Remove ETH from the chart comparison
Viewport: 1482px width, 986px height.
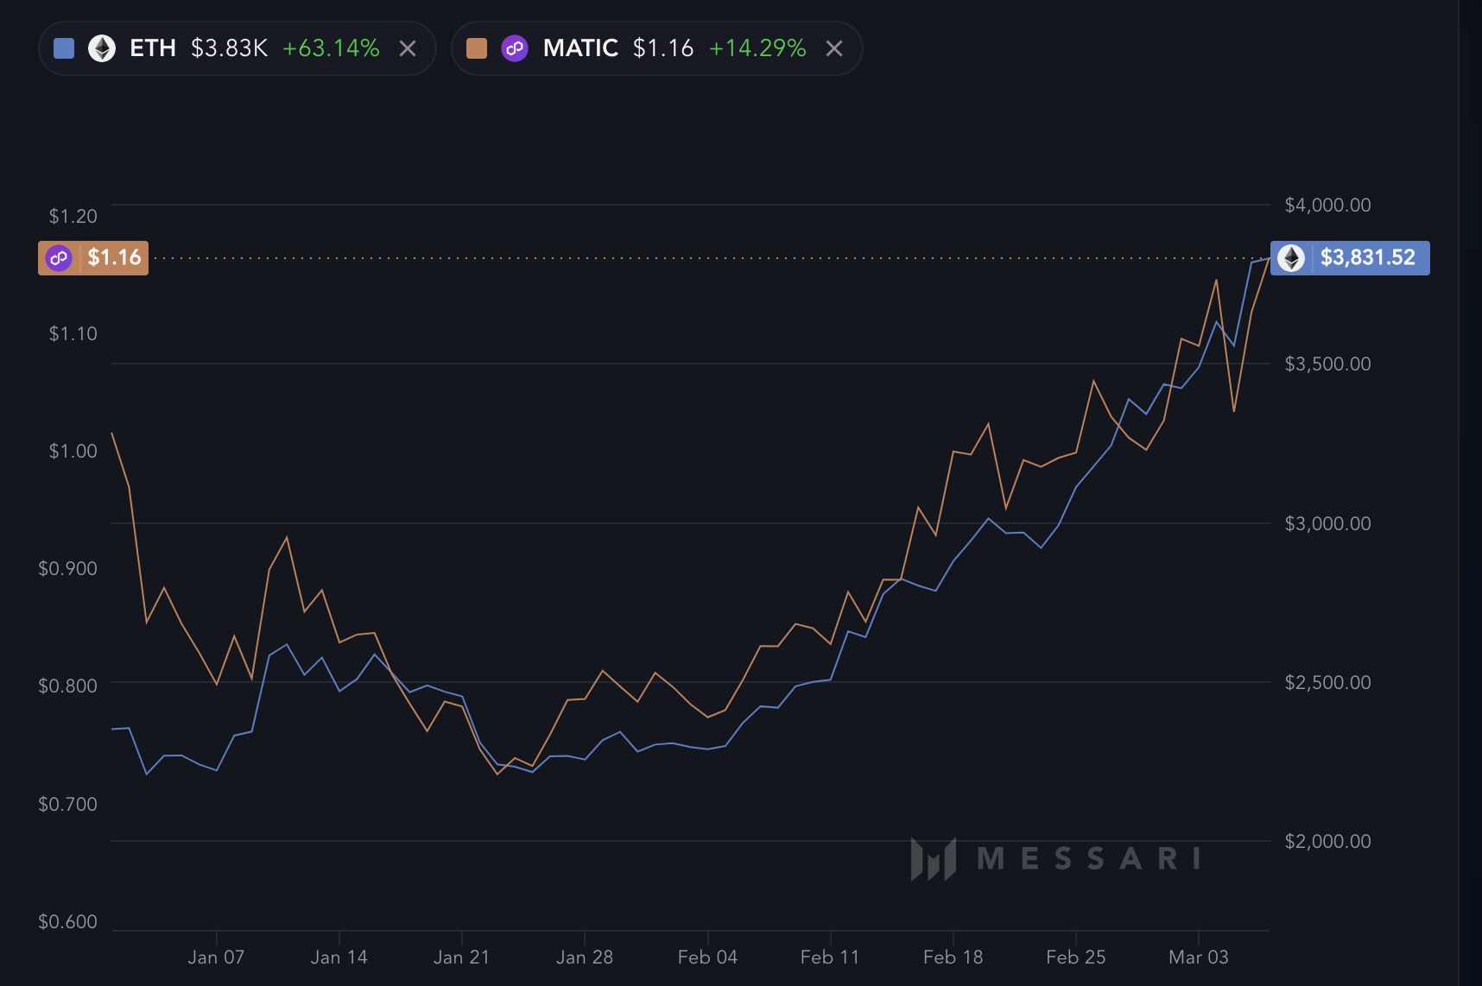point(408,48)
